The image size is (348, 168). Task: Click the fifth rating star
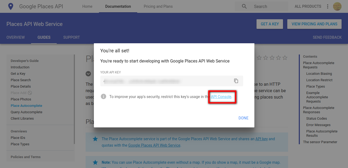285,58
